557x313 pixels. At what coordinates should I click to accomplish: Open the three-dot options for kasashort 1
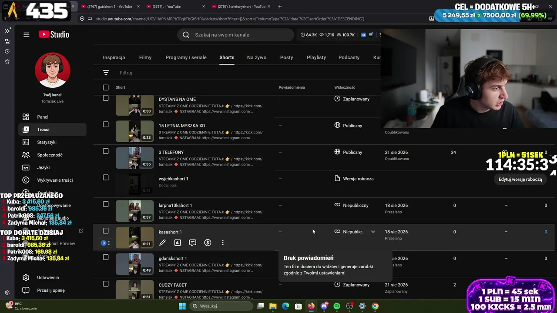tap(223, 243)
